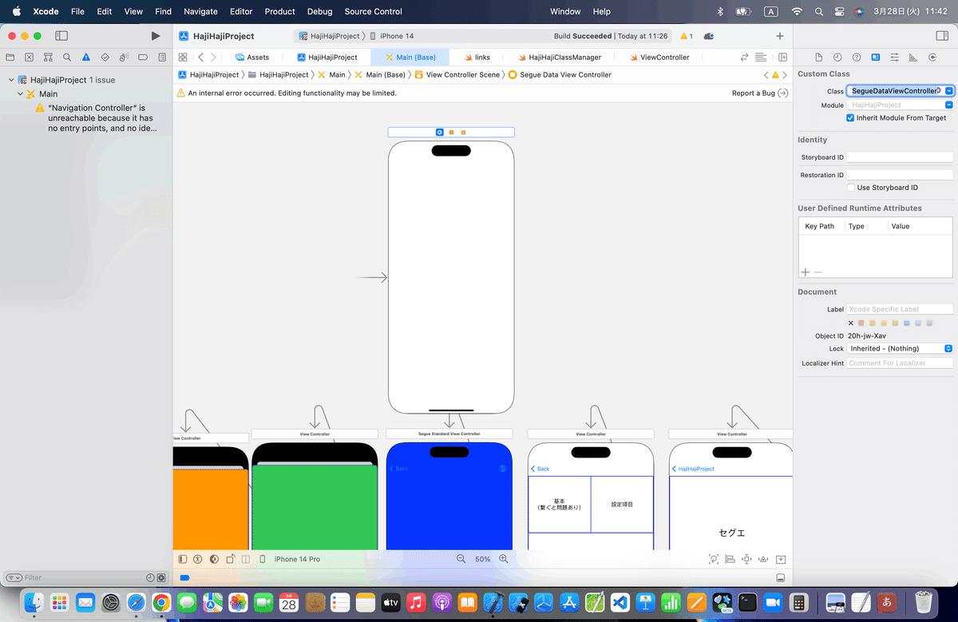Open the Test navigator diamond icon

pos(105,57)
